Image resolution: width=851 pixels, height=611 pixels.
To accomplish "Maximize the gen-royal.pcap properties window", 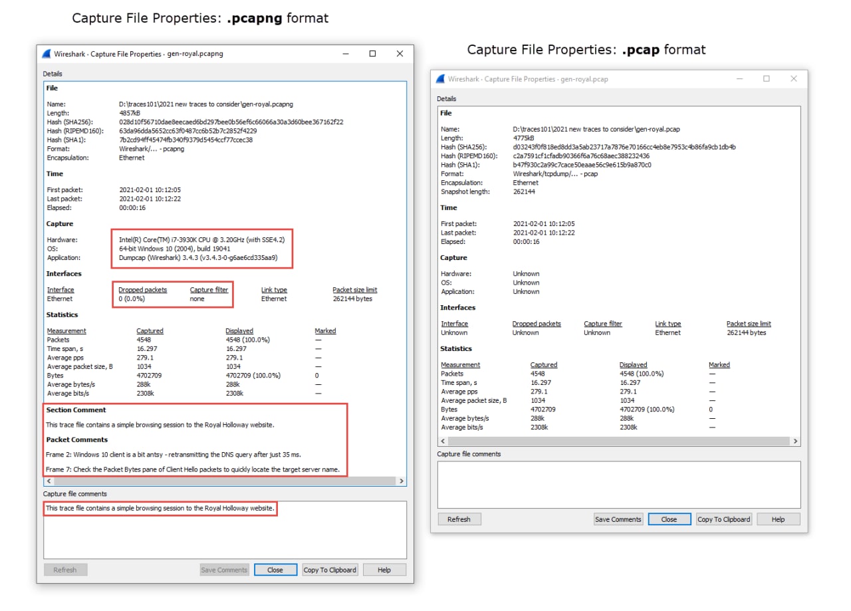I will 766,78.
